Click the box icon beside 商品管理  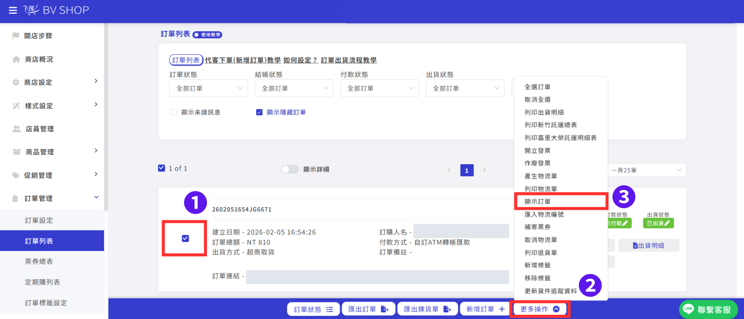(17, 152)
